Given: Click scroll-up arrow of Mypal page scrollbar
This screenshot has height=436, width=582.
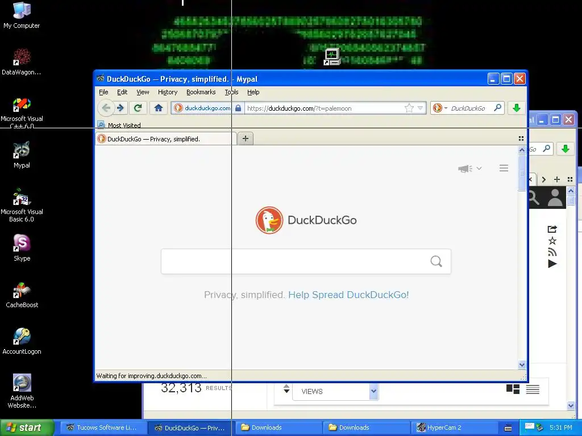Looking at the screenshot, I should (522, 150).
